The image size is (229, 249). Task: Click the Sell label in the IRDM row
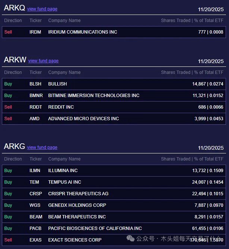(8, 32)
